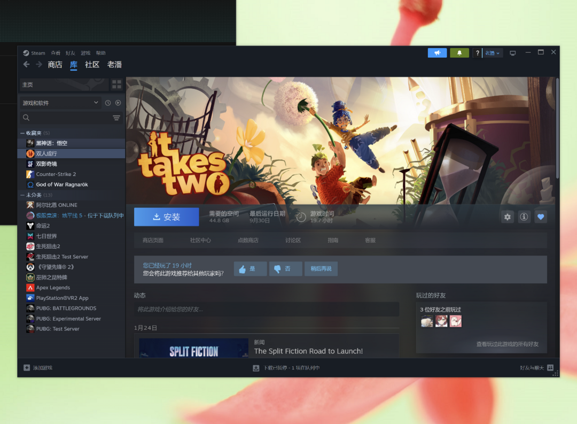
Task: Click the clock recent-activity icon in sidebar
Action: coord(108,103)
